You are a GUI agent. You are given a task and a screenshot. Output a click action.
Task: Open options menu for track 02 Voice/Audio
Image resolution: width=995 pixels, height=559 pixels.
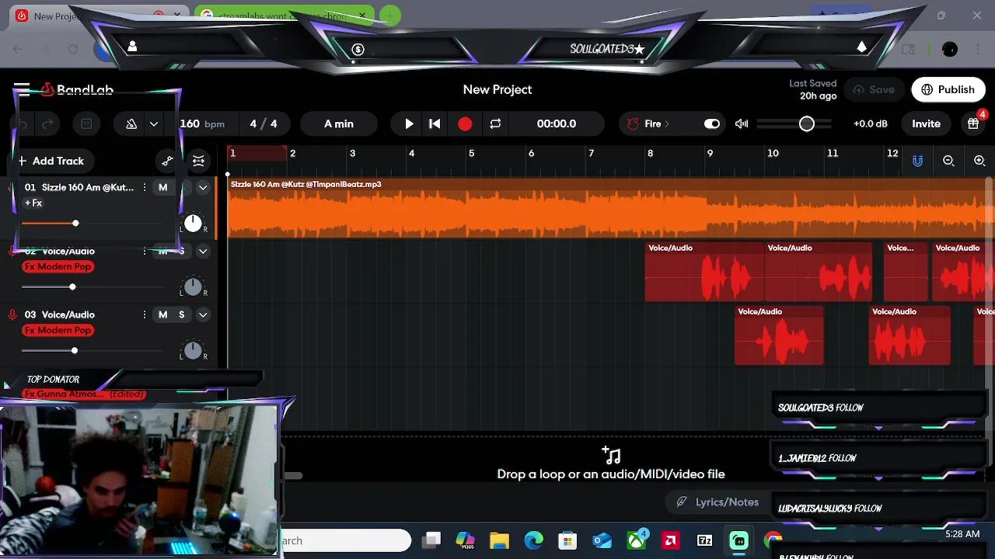(144, 251)
